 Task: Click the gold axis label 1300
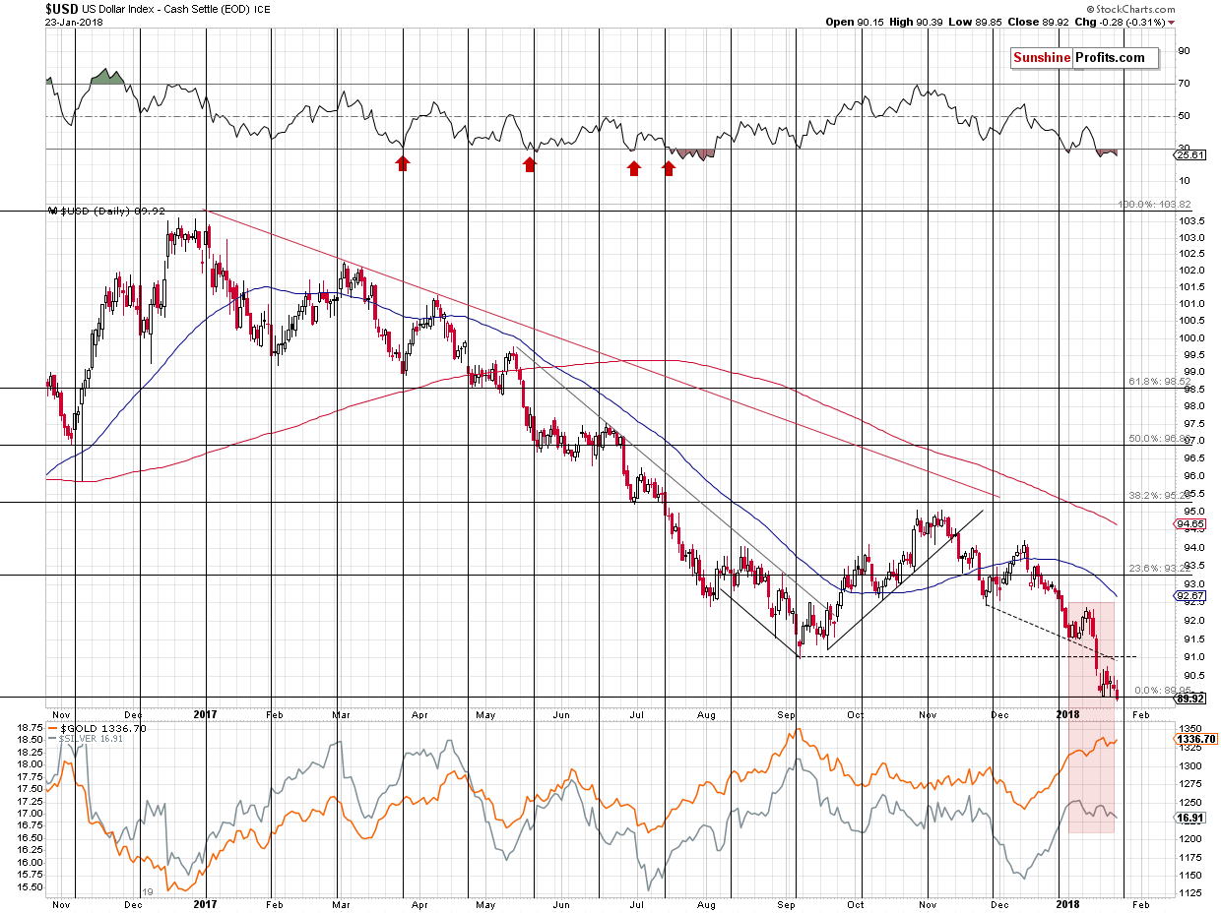pos(1188,765)
